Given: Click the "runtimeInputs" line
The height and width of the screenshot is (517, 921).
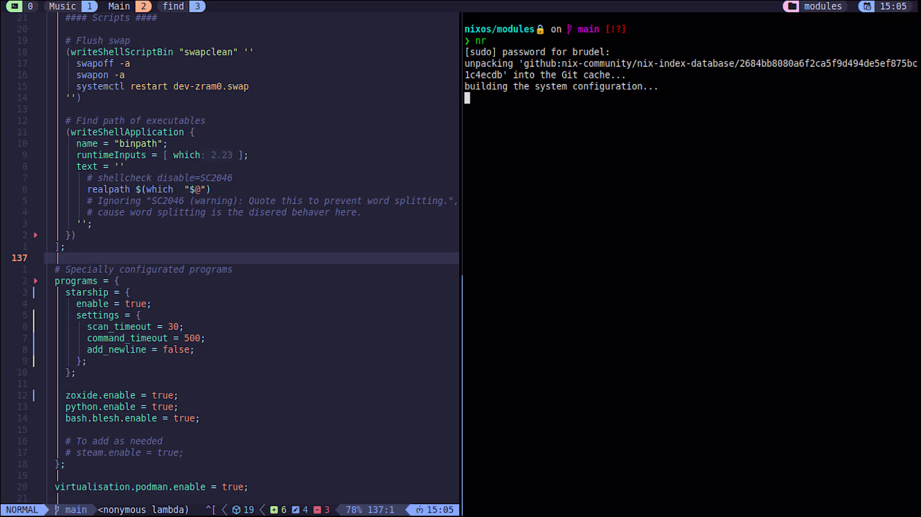Looking at the screenshot, I should pos(162,155).
